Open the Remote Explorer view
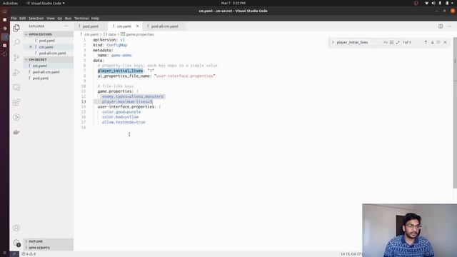 16,87
